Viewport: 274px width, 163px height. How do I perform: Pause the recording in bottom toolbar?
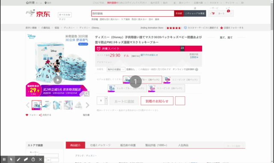tap(4, 159)
